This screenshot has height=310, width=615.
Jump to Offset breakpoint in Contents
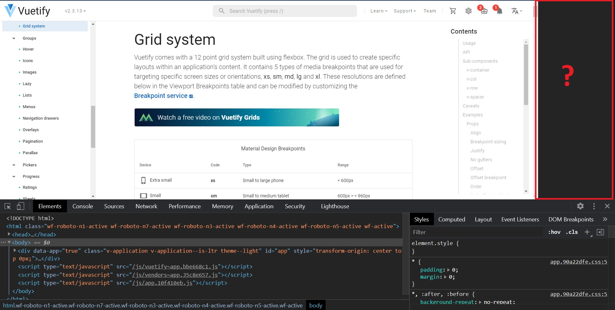[488, 178]
